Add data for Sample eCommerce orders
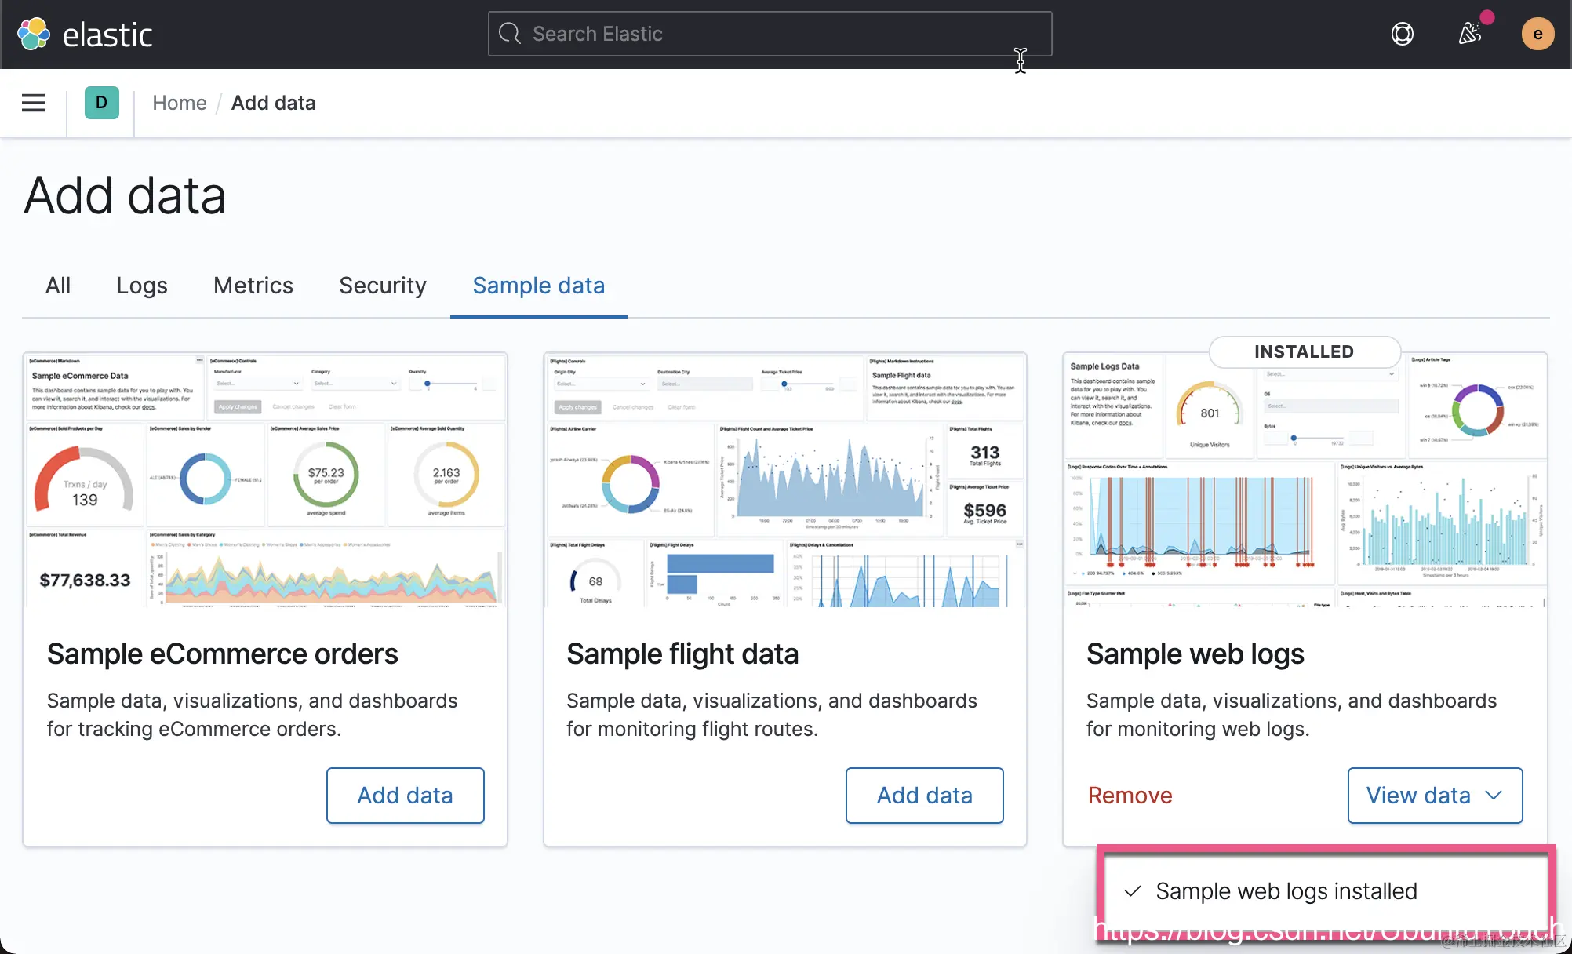Image resolution: width=1572 pixels, height=954 pixels. pyautogui.click(x=405, y=796)
